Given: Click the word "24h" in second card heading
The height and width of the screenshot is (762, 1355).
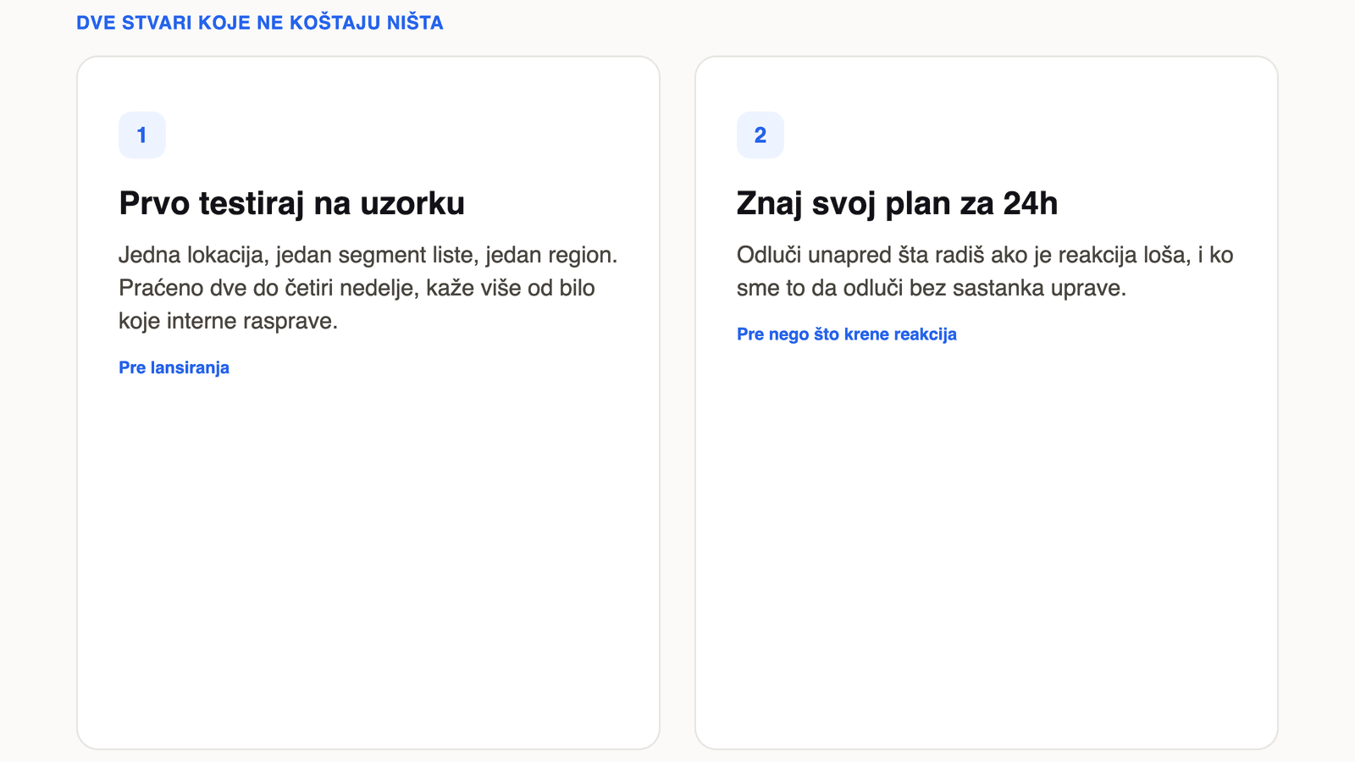Looking at the screenshot, I should 1031,203.
